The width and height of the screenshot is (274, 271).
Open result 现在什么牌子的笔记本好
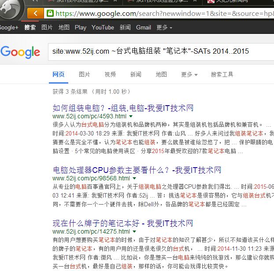coord(122,223)
